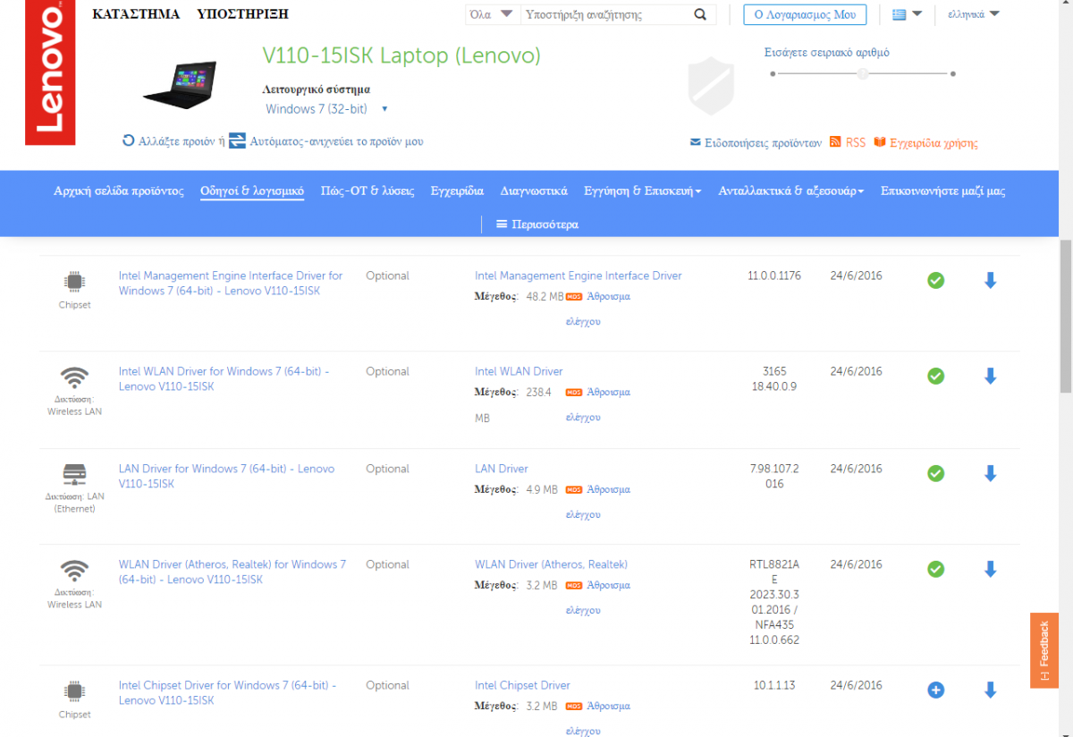1073x737 pixels.
Task: Toggle green checkmark for WLAN Atheros Realtek row
Action: click(x=935, y=569)
